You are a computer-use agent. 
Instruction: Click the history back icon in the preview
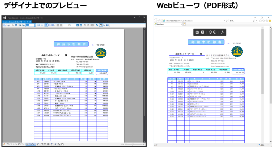85,25
